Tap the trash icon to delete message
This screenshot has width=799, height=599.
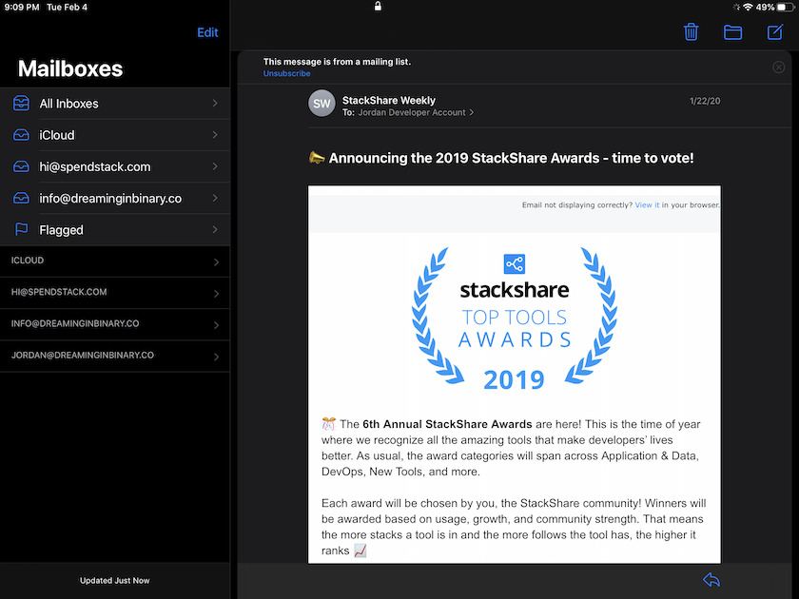[x=691, y=32]
